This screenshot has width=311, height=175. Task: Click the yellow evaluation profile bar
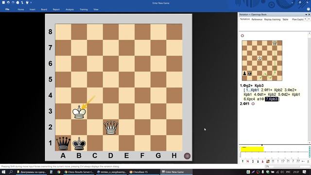tap(252, 149)
